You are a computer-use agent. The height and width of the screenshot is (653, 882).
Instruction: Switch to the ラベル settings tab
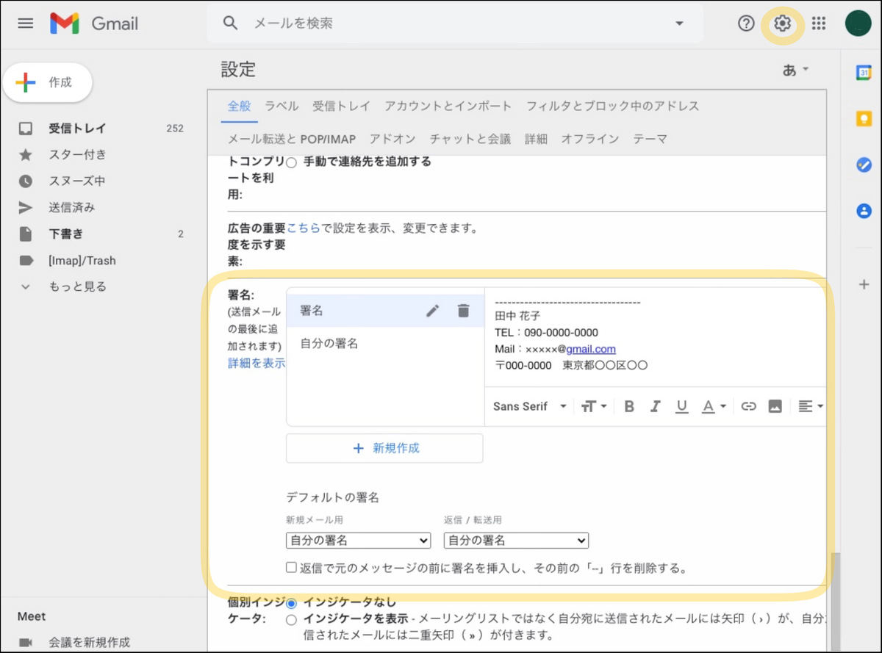[282, 106]
